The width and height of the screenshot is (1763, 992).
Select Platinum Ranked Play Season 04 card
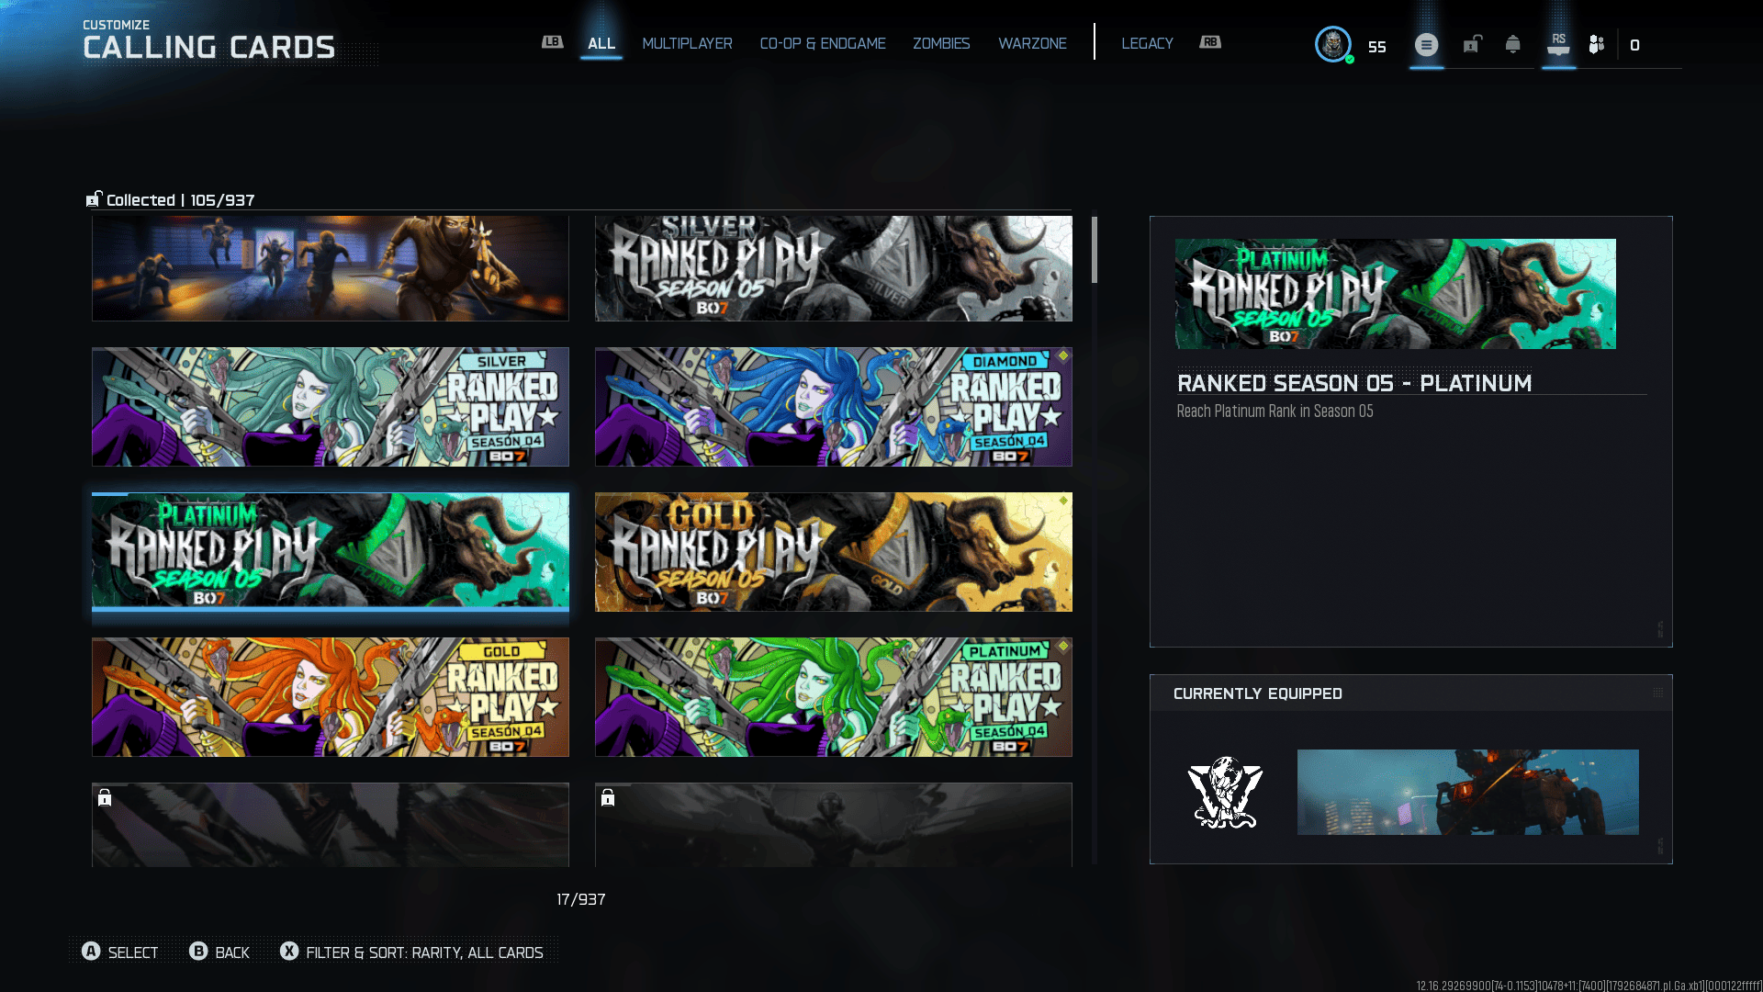834,697
